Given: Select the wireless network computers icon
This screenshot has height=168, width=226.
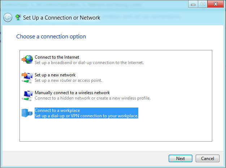Looking at the screenshot, I should coord(27,96).
